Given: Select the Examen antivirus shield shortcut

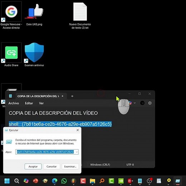Looking at the screenshot, I should pos(34,54).
